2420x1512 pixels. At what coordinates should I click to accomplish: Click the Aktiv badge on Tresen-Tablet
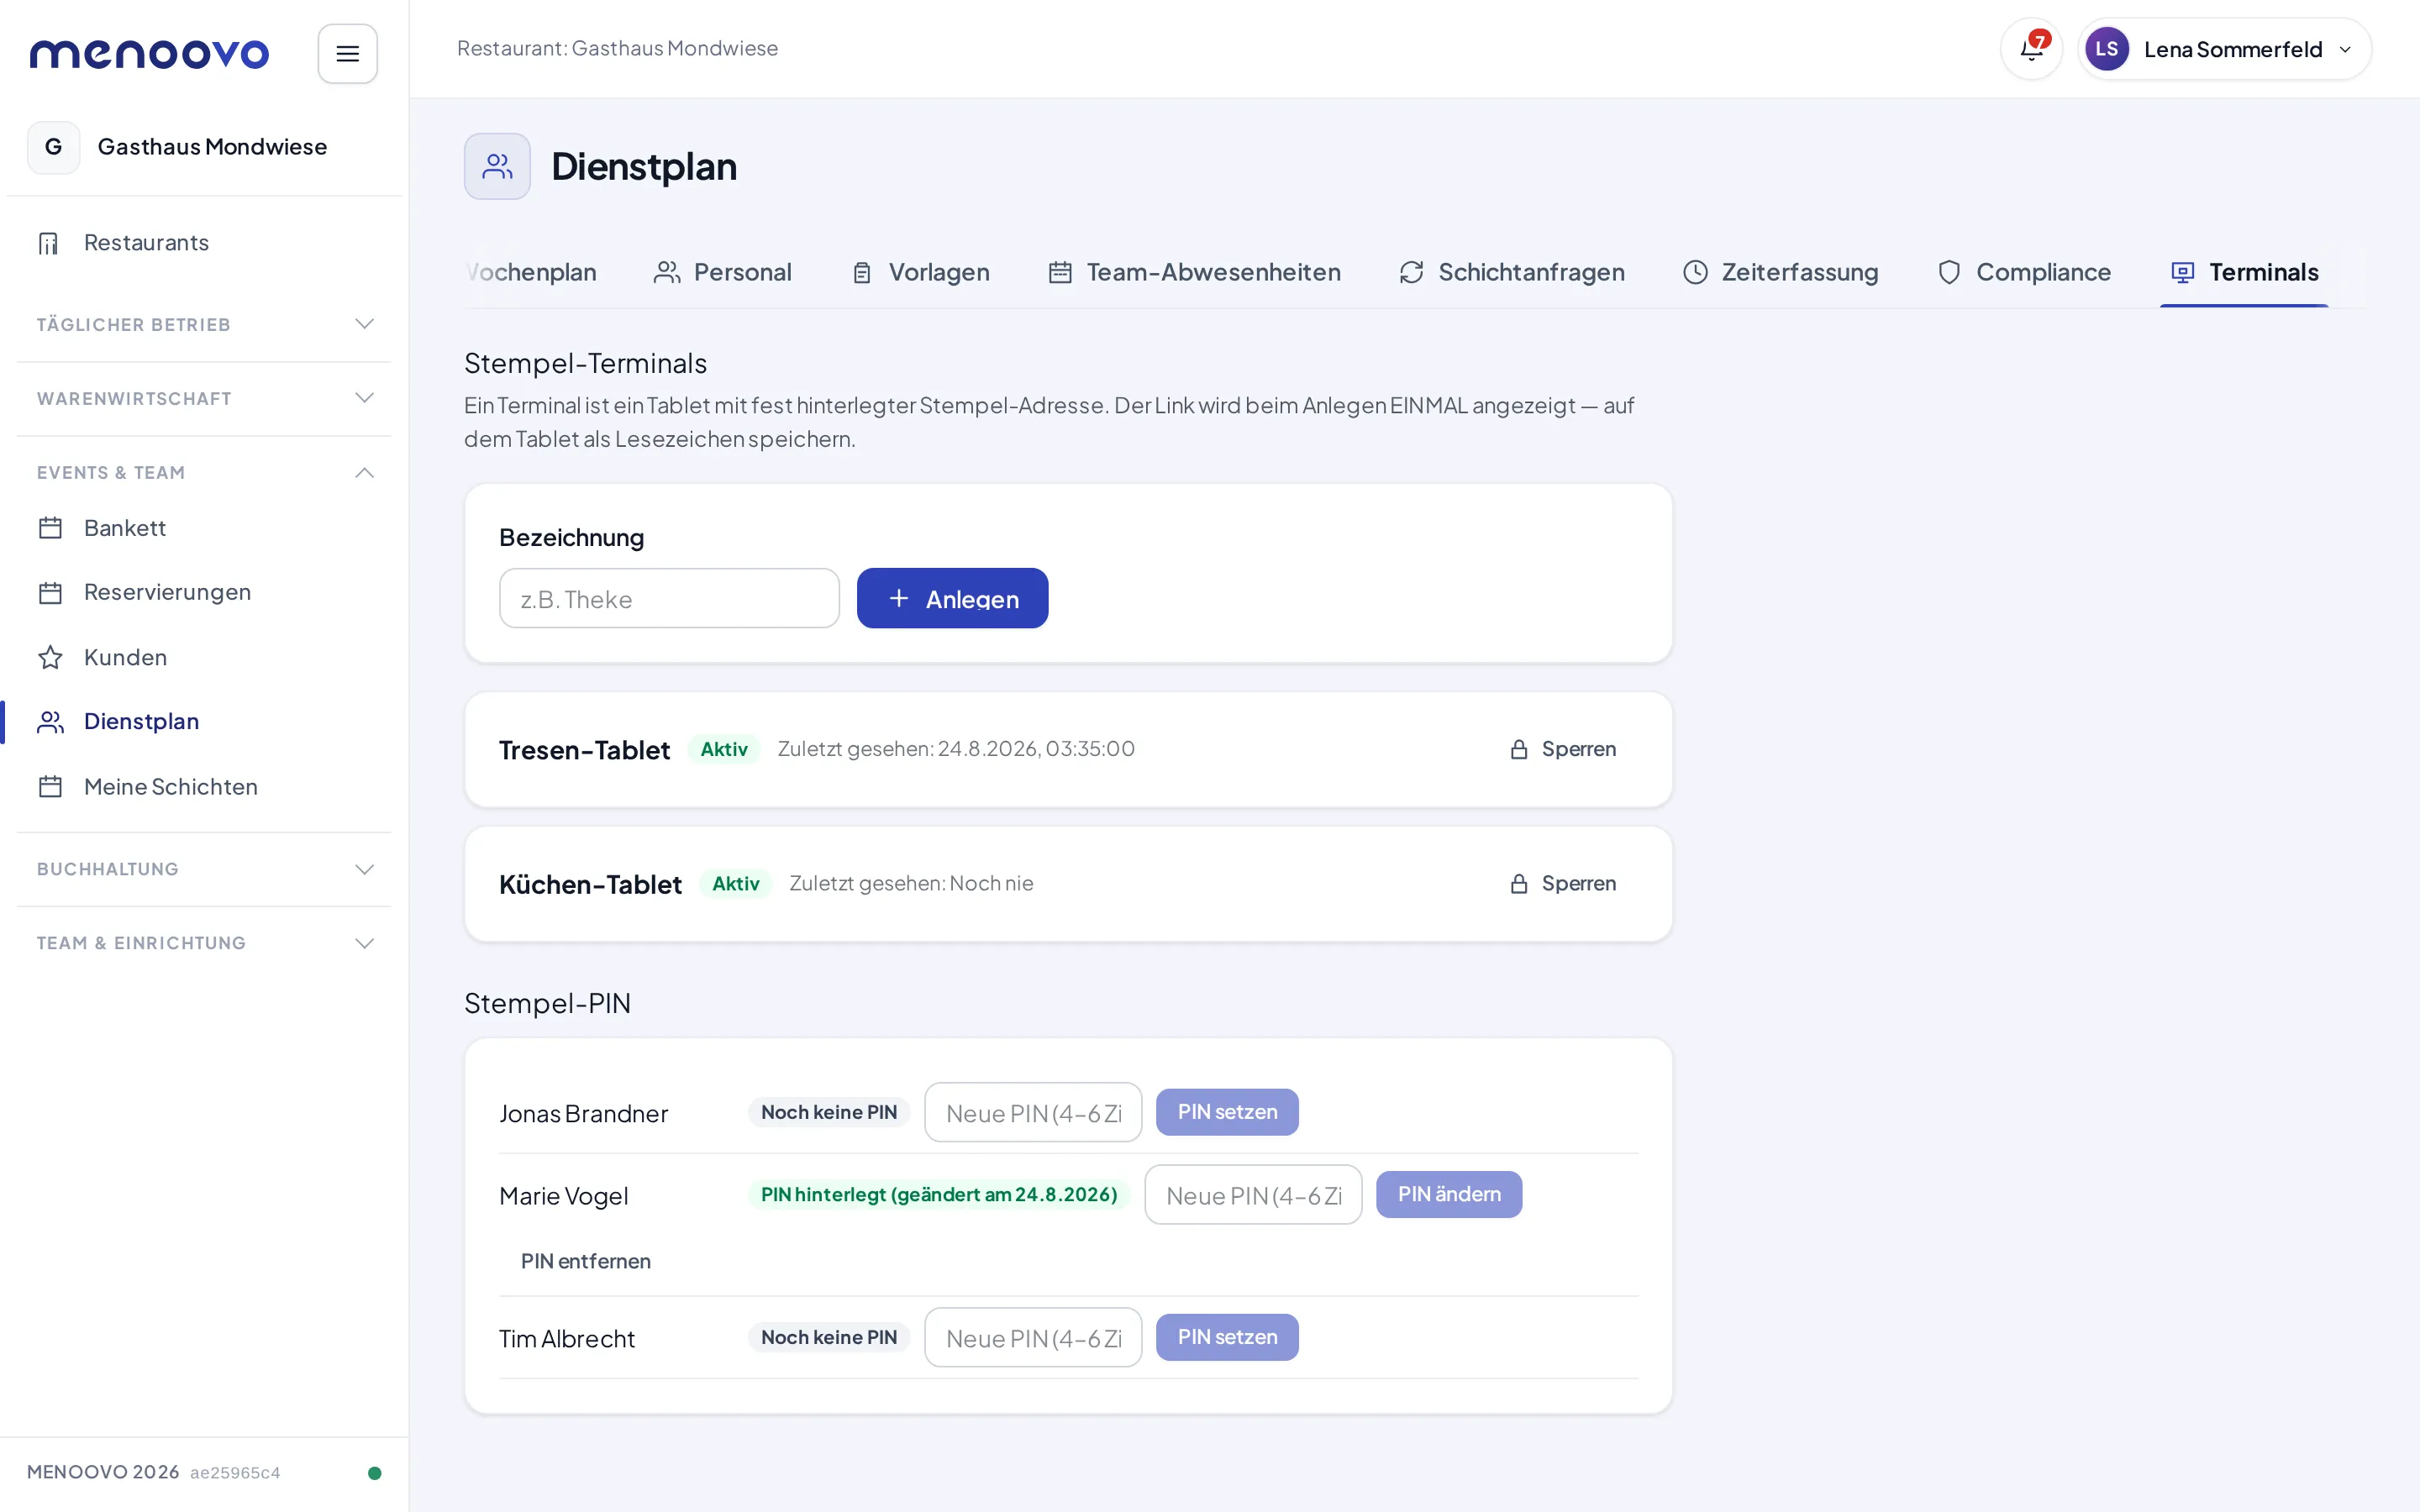point(724,749)
